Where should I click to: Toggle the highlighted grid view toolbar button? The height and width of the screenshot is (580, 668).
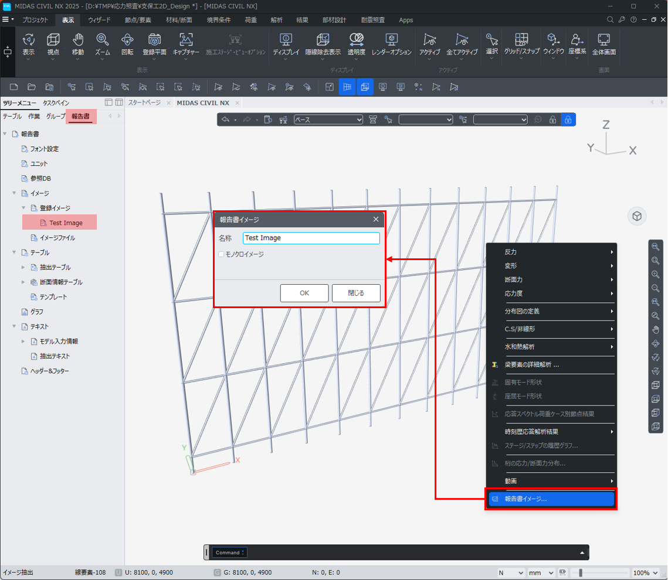click(347, 87)
